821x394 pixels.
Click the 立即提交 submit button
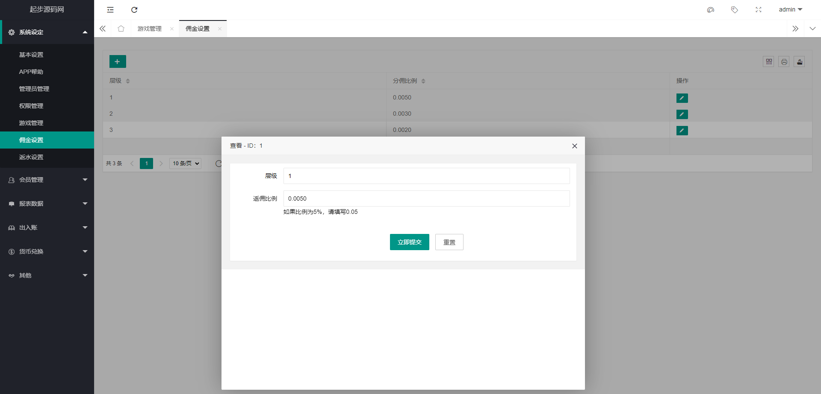point(409,242)
